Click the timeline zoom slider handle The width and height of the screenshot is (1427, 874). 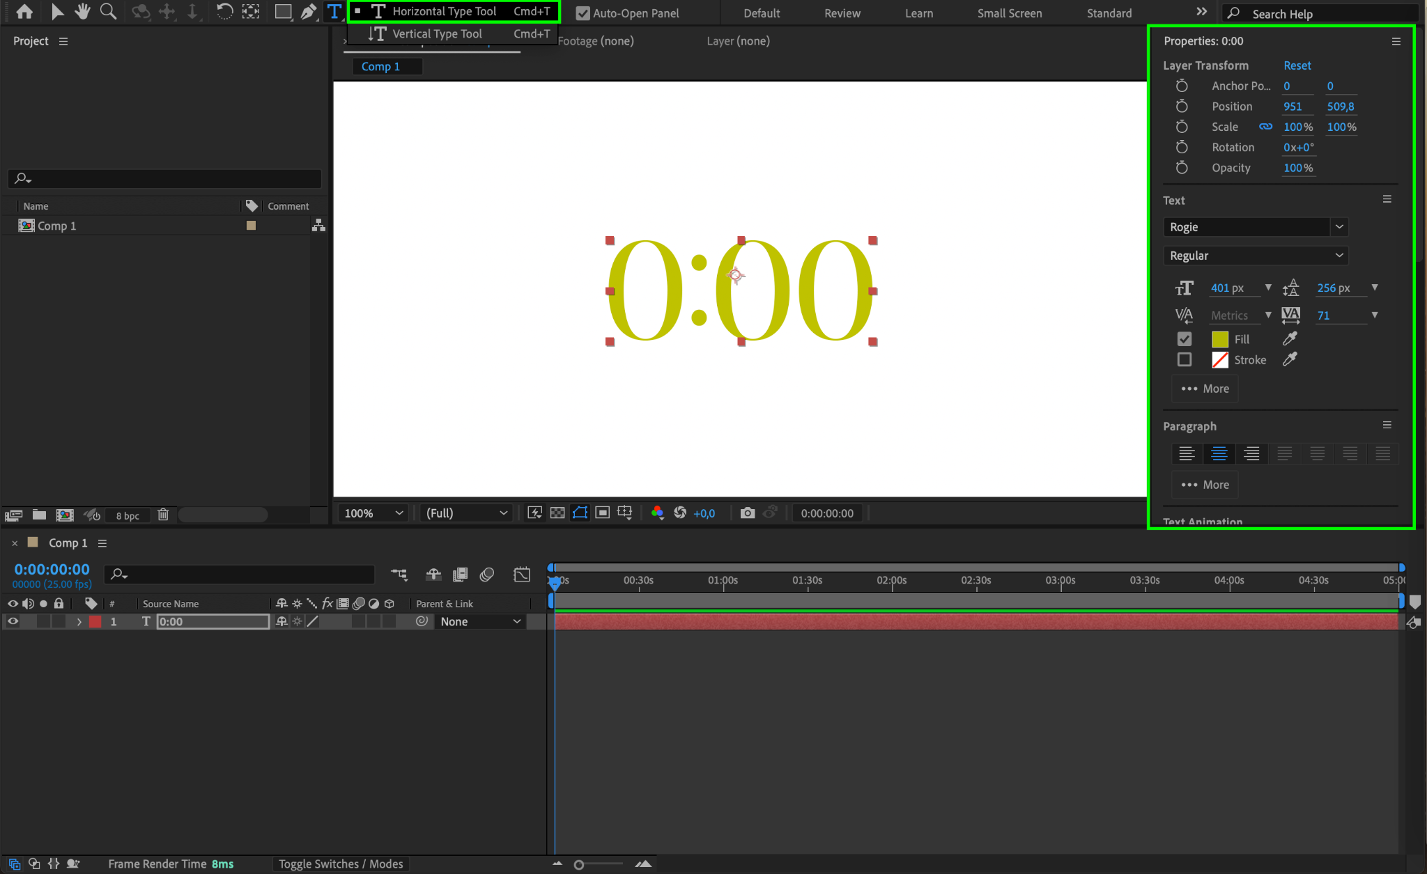click(578, 864)
